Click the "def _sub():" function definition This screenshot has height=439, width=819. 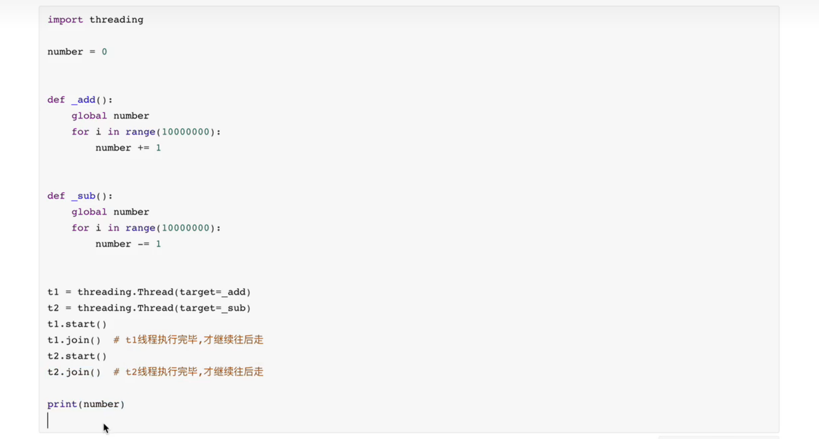point(80,196)
